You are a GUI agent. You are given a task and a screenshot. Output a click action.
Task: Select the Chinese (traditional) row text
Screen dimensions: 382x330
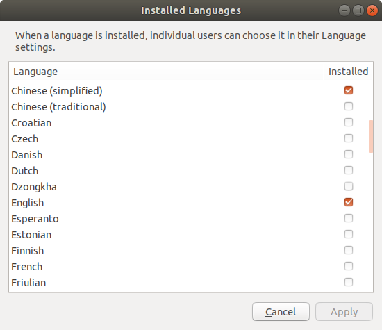tap(58, 107)
